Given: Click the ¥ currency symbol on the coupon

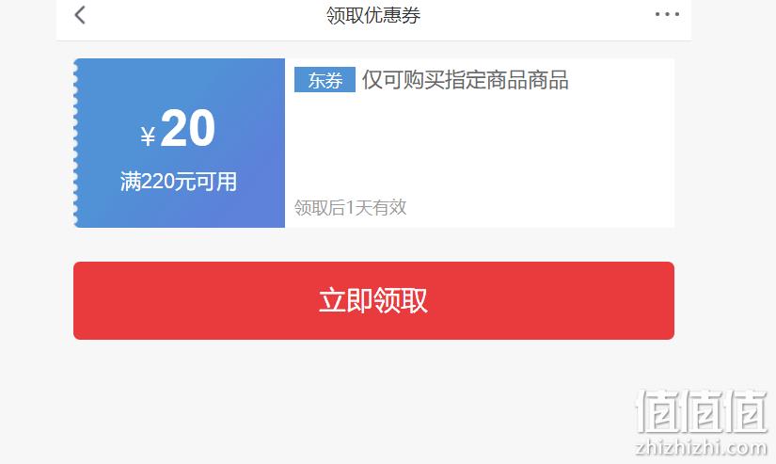Looking at the screenshot, I should click(148, 136).
